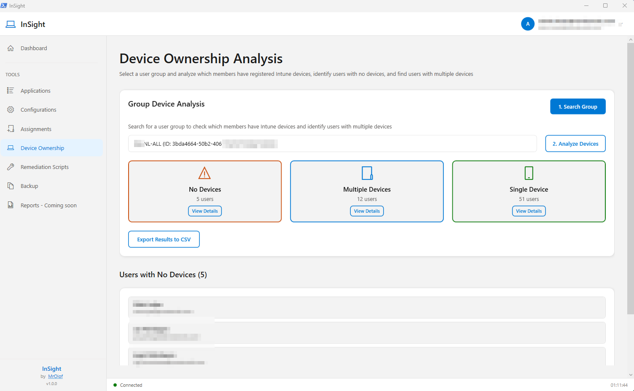Open the Dashboard page
The width and height of the screenshot is (634, 391).
(x=52, y=48)
